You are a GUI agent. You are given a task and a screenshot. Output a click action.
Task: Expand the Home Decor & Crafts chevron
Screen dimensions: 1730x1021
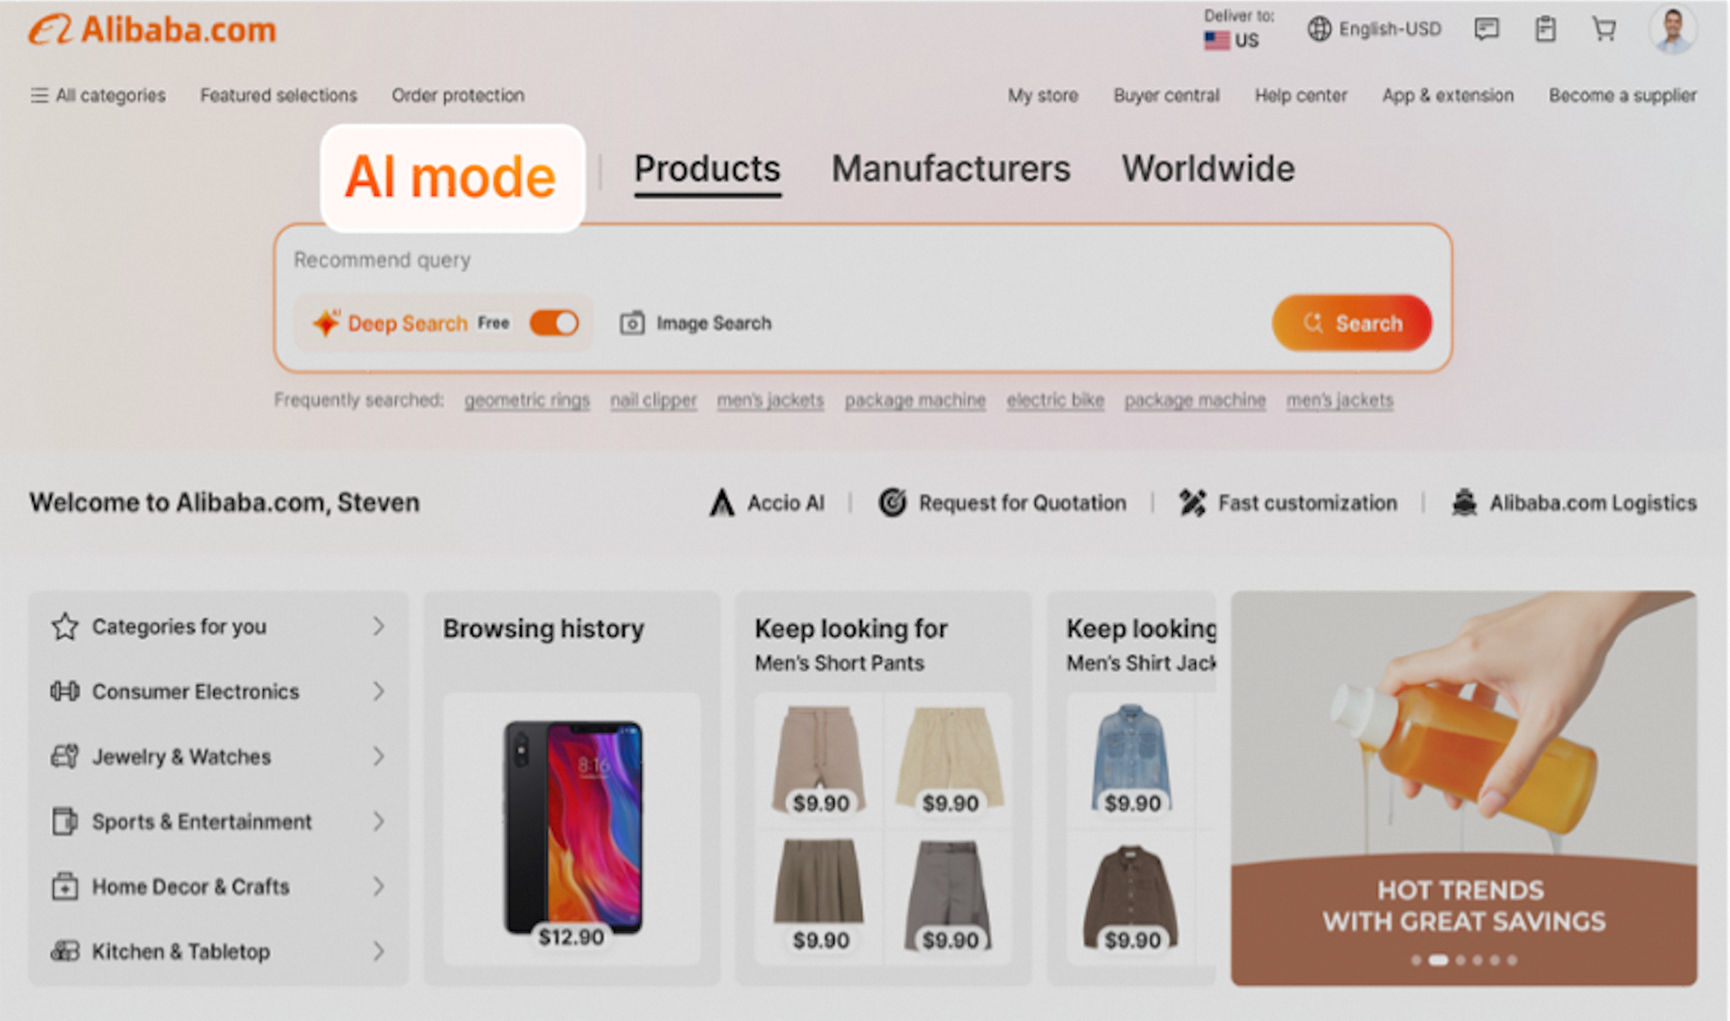(x=379, y=887)
